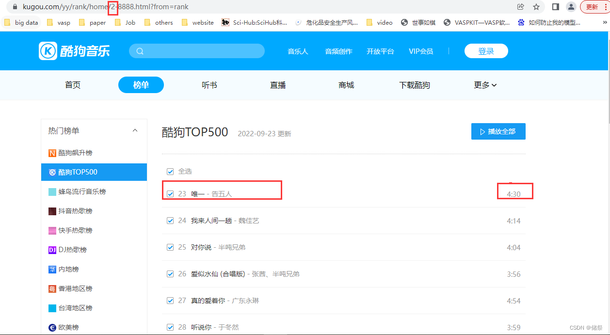Bookmark the page with the star icon
The width and height of the screenshot is (610, 335).
tap(536, 7)
